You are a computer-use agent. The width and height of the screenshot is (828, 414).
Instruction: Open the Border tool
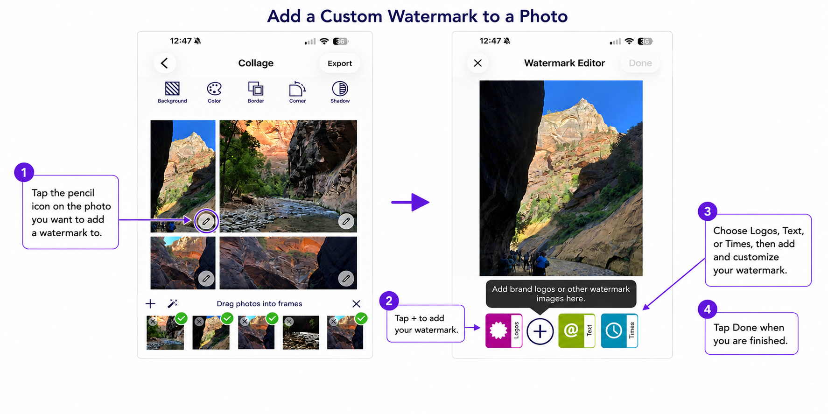tap(256, 92)
